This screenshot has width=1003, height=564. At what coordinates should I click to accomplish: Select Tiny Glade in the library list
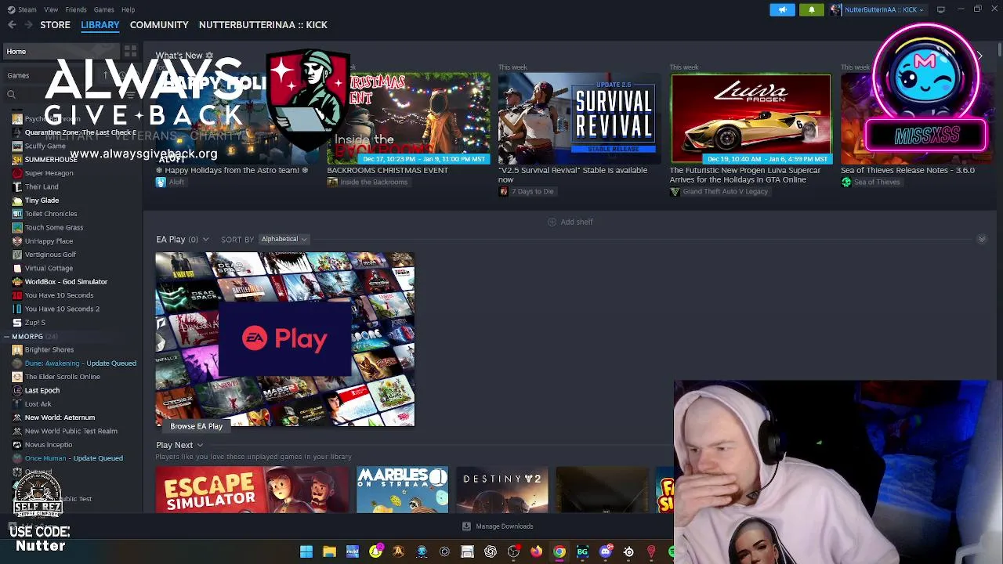point(42,201)
